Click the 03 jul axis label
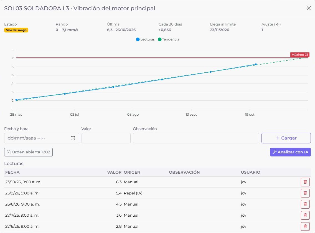 pos(75,115)
